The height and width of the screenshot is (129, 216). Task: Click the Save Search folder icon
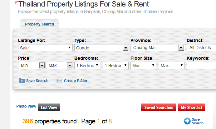pyautogui.click(x=22, y=81)
